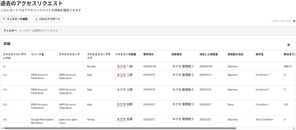Open request permalink 125
This screenshot has height=130, width=296.
click(x=5, y=75)
